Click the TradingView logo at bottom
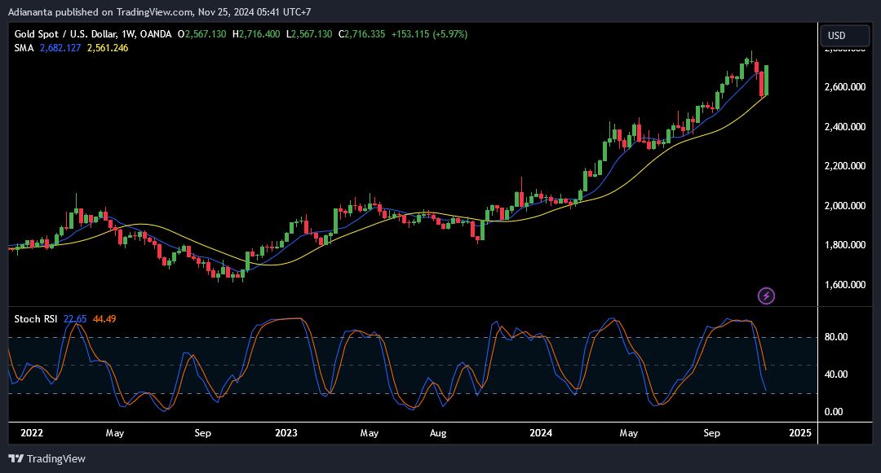This screenshot has height=473, width=881. point(47,459)
